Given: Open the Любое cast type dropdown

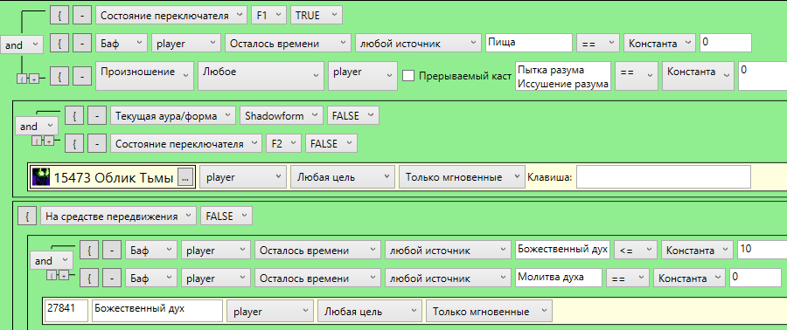Looking at the screenshot, I should coord(261,76).
